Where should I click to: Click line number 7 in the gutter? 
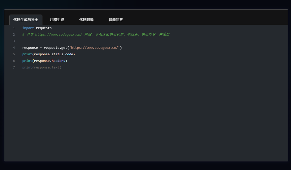[x=14, y=67]
